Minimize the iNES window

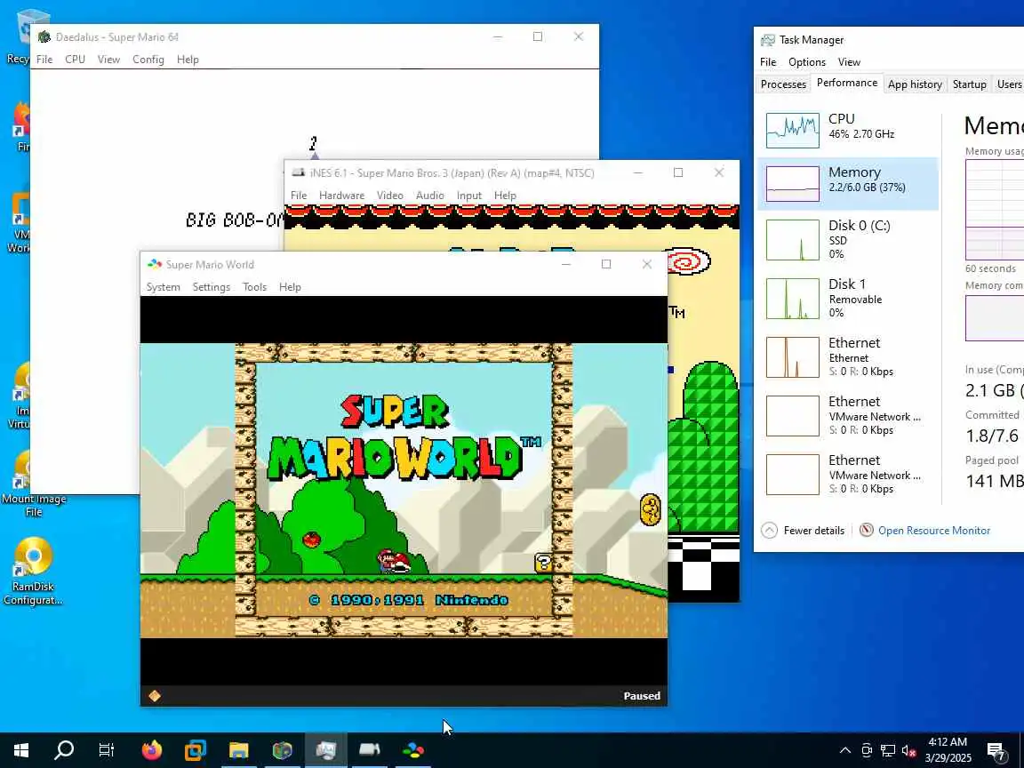pyautogui.click(x=638, y=173)
